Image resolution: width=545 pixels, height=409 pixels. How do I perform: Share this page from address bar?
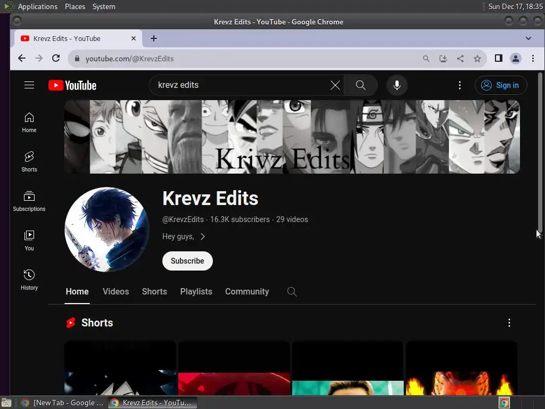[x=460, y=59]
